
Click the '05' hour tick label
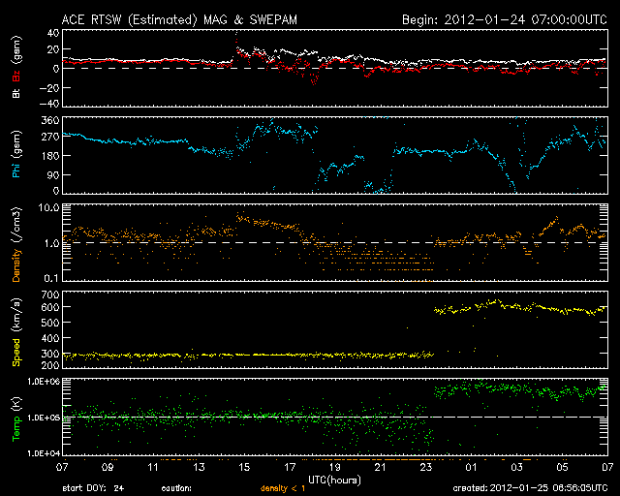pyautogui.click(x=562, y=467)
